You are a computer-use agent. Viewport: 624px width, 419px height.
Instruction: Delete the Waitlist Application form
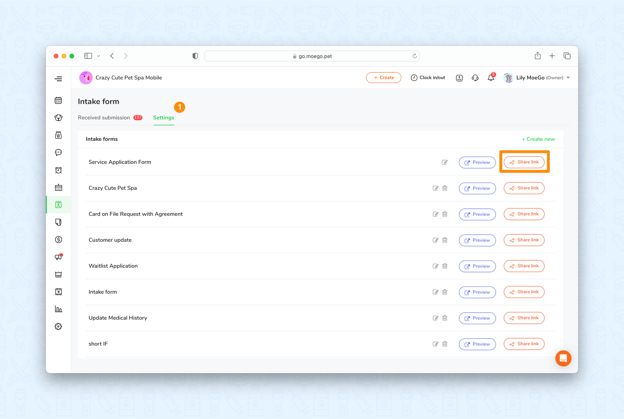pyautogui.click(x=445, y=266)
